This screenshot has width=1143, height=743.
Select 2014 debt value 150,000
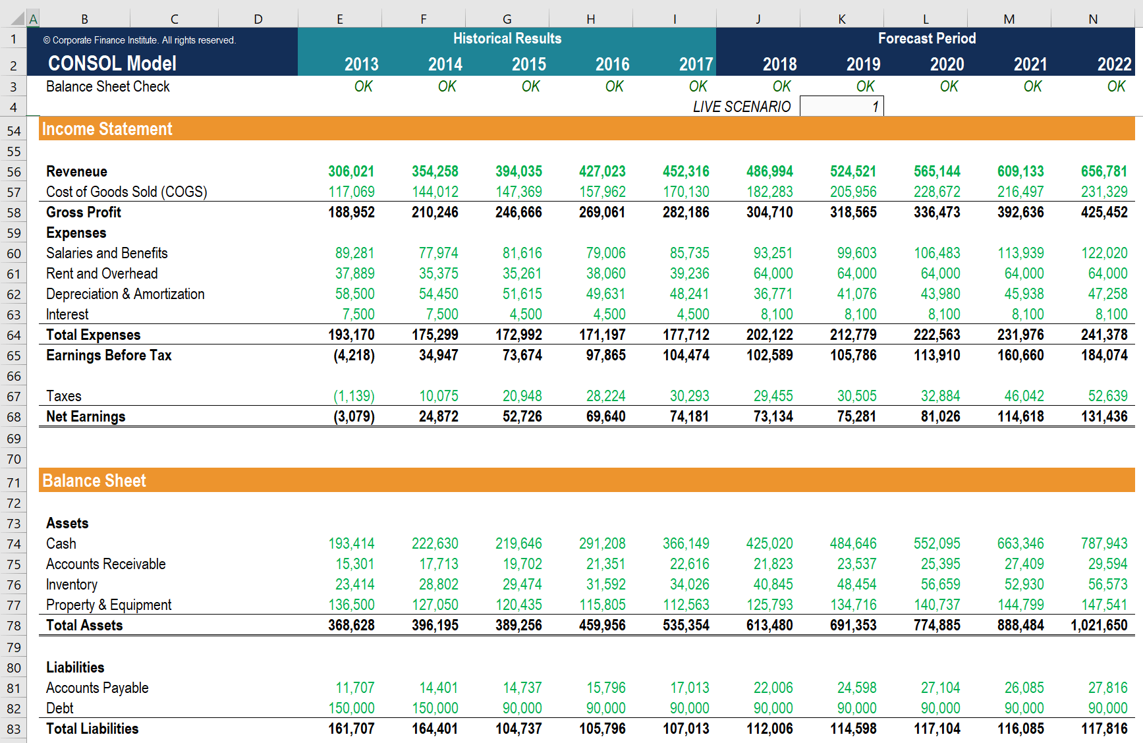click(x=435, y=708)
